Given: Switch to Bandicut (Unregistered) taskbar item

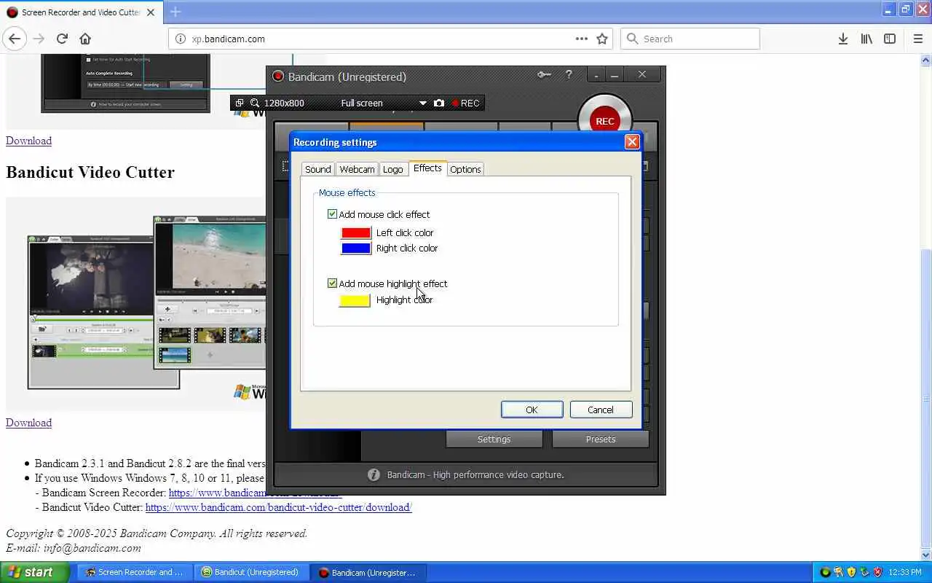Looking at the screenshot, I should (x=251, y=572).
